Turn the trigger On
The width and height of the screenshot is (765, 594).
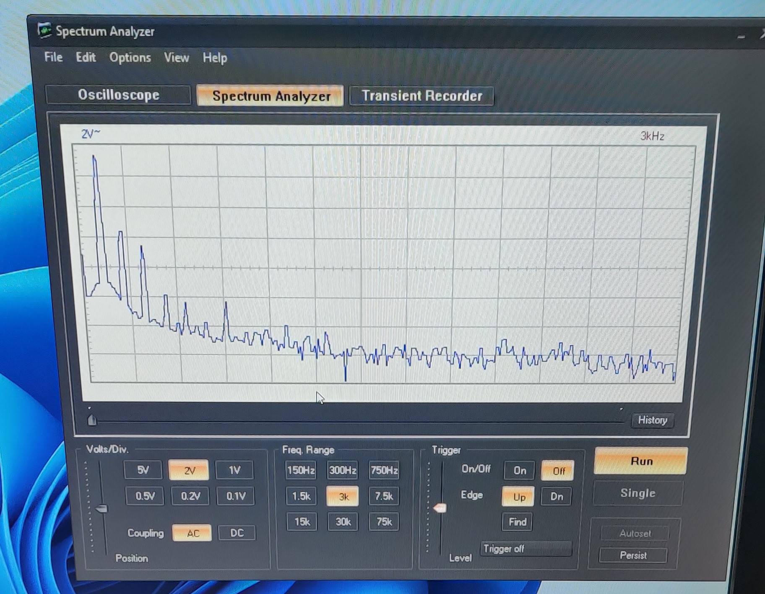pos(520,471)
